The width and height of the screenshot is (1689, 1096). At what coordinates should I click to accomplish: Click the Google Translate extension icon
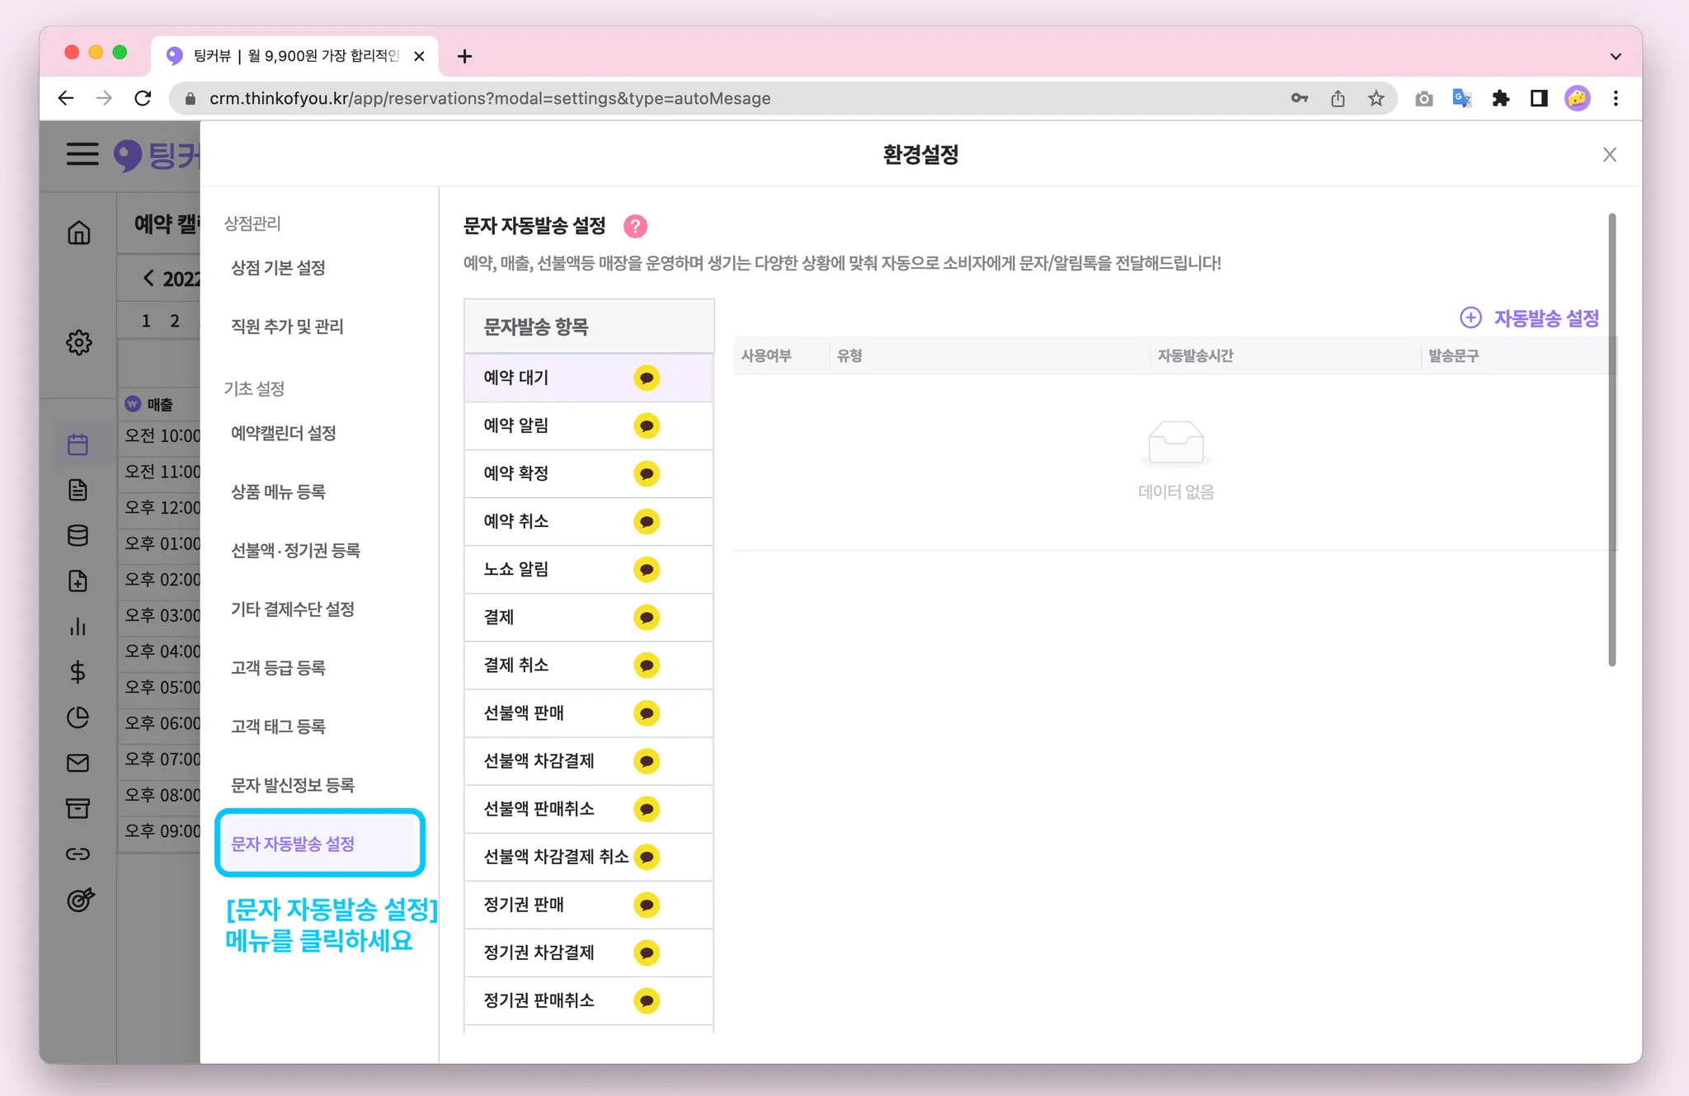coord(1461,98)
